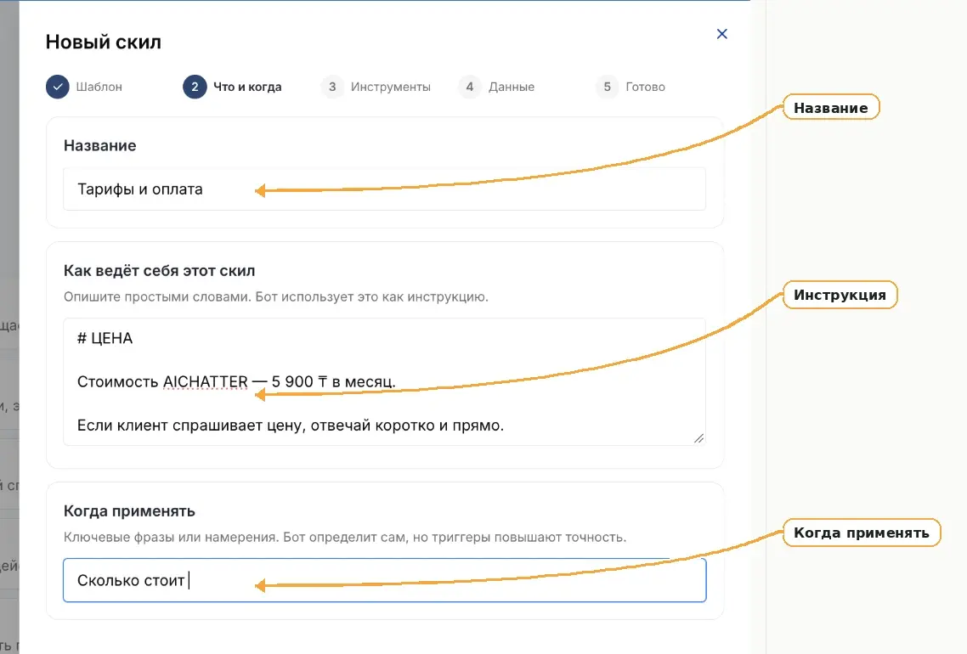Jump to the Готово step label
This screenshot has width=967, height=654.
click(x=645, y=87)
